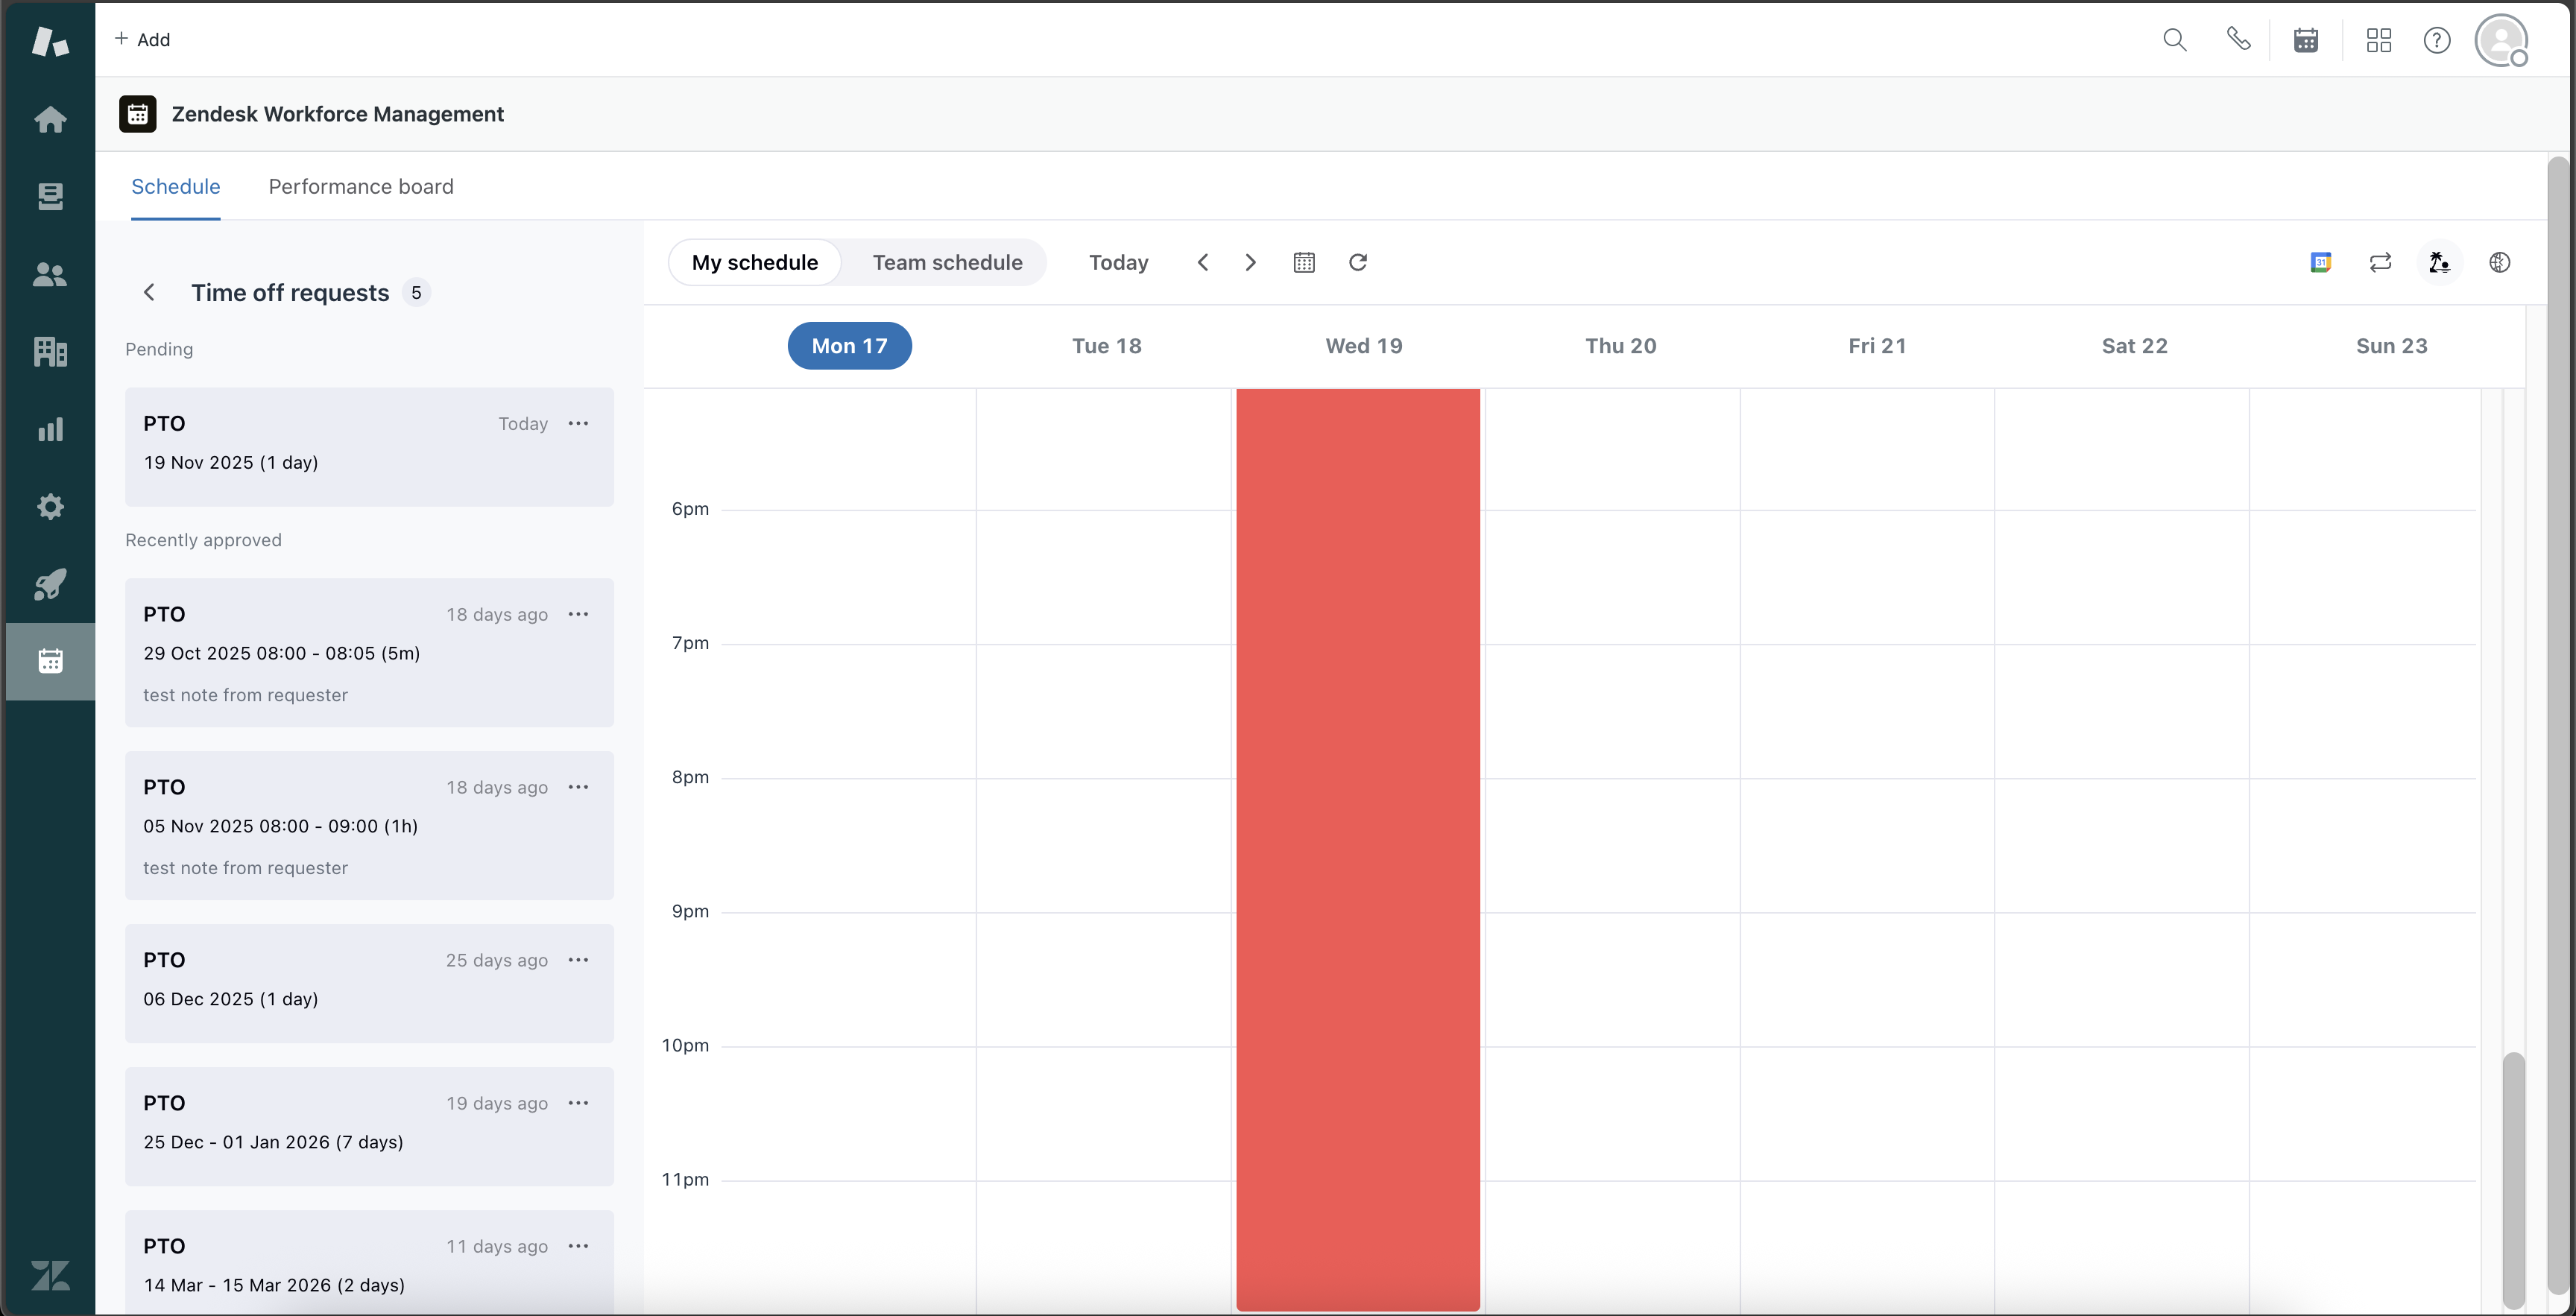Viewport: 2576px width, 1316px height.
Task: Open options for 06 Dec 2025 PTO
Action: [x=578, y=960]
